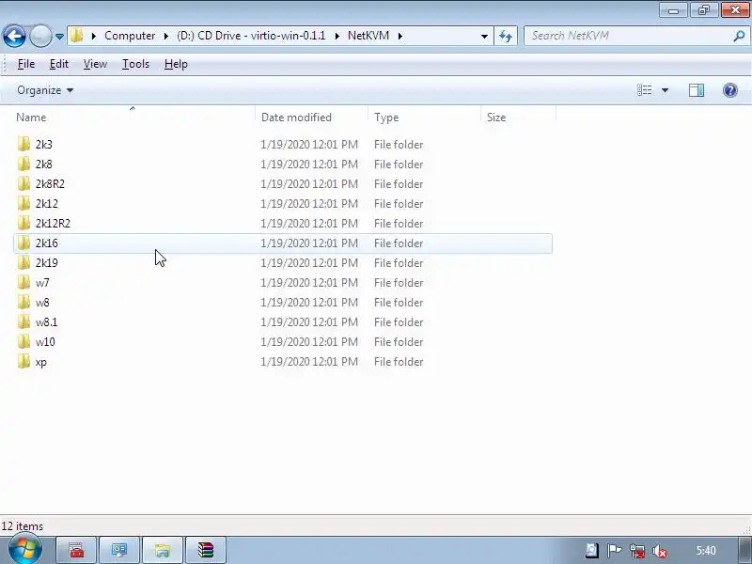Image resolution: width=752 pixels, height=564 pixels.
Task: Open address bar previous locations dropdown
Action: click(484, 36)
